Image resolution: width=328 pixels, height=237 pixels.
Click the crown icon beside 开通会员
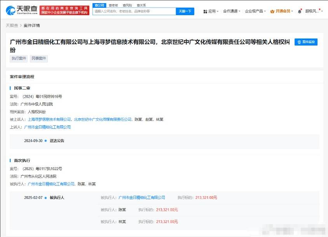pos(272,11)
